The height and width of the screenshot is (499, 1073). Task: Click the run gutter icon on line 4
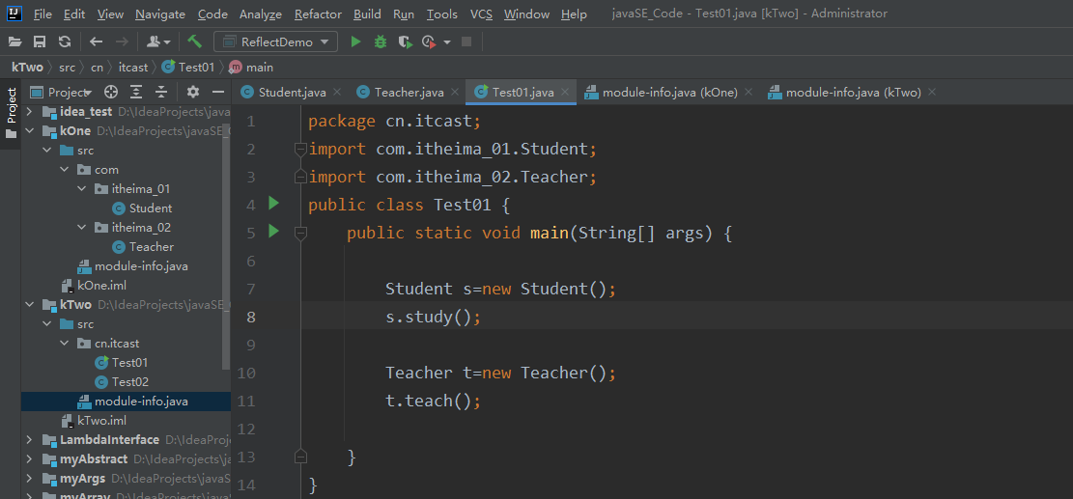pos(273,203)
